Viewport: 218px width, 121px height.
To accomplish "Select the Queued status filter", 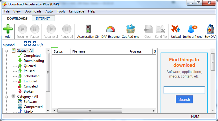I will [30, 66].
